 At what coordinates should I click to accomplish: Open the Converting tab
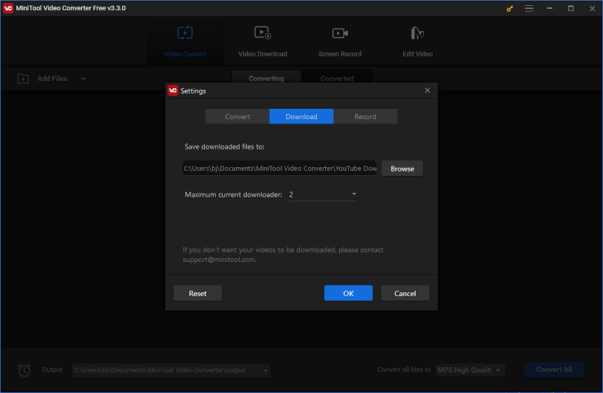click(266, 78)
